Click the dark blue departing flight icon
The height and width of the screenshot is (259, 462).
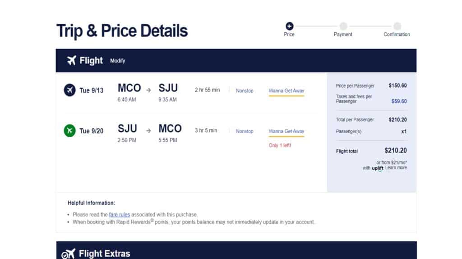[69, 90]
